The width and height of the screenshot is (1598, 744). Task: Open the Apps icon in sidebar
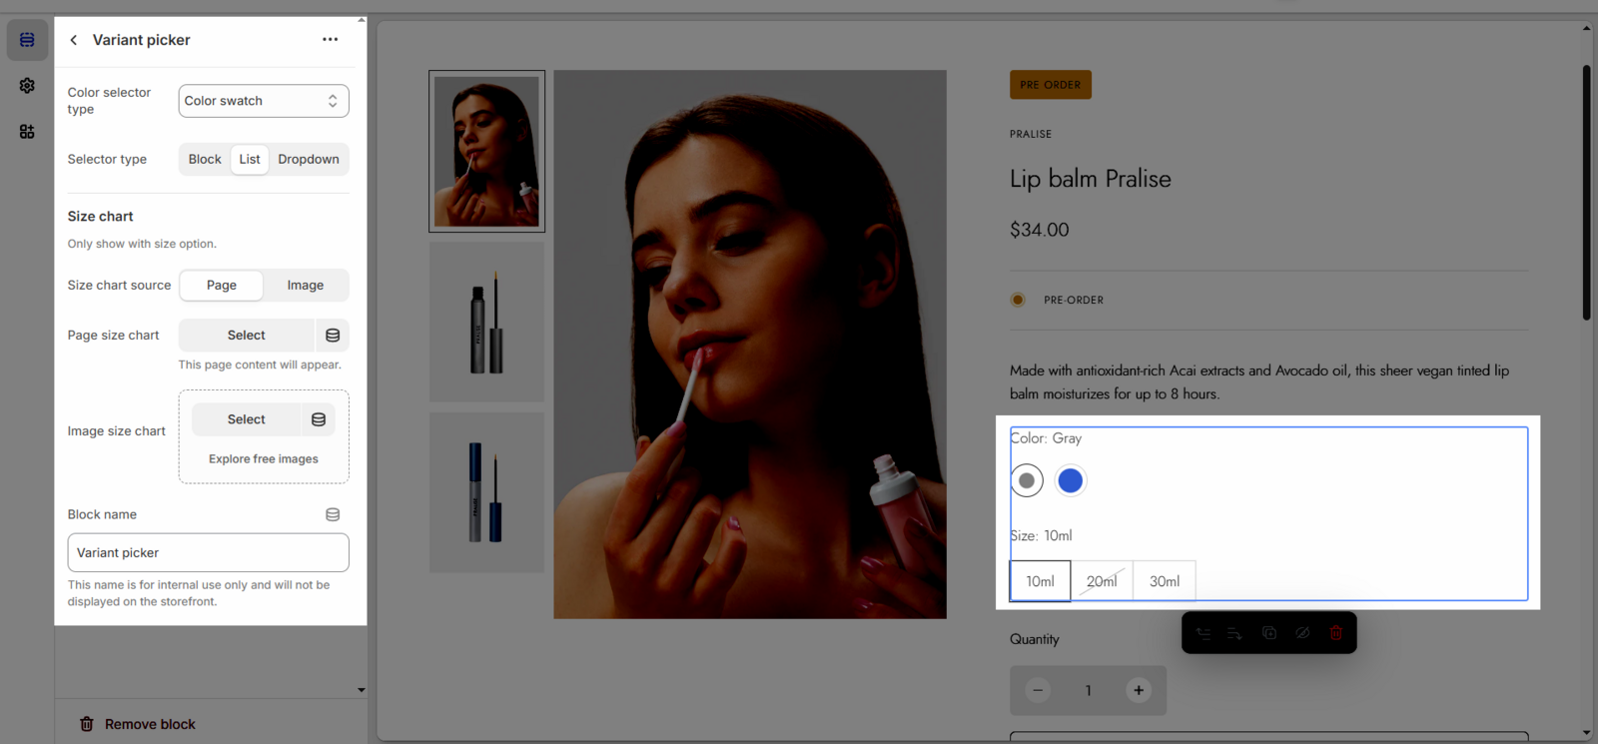[27, 132]
